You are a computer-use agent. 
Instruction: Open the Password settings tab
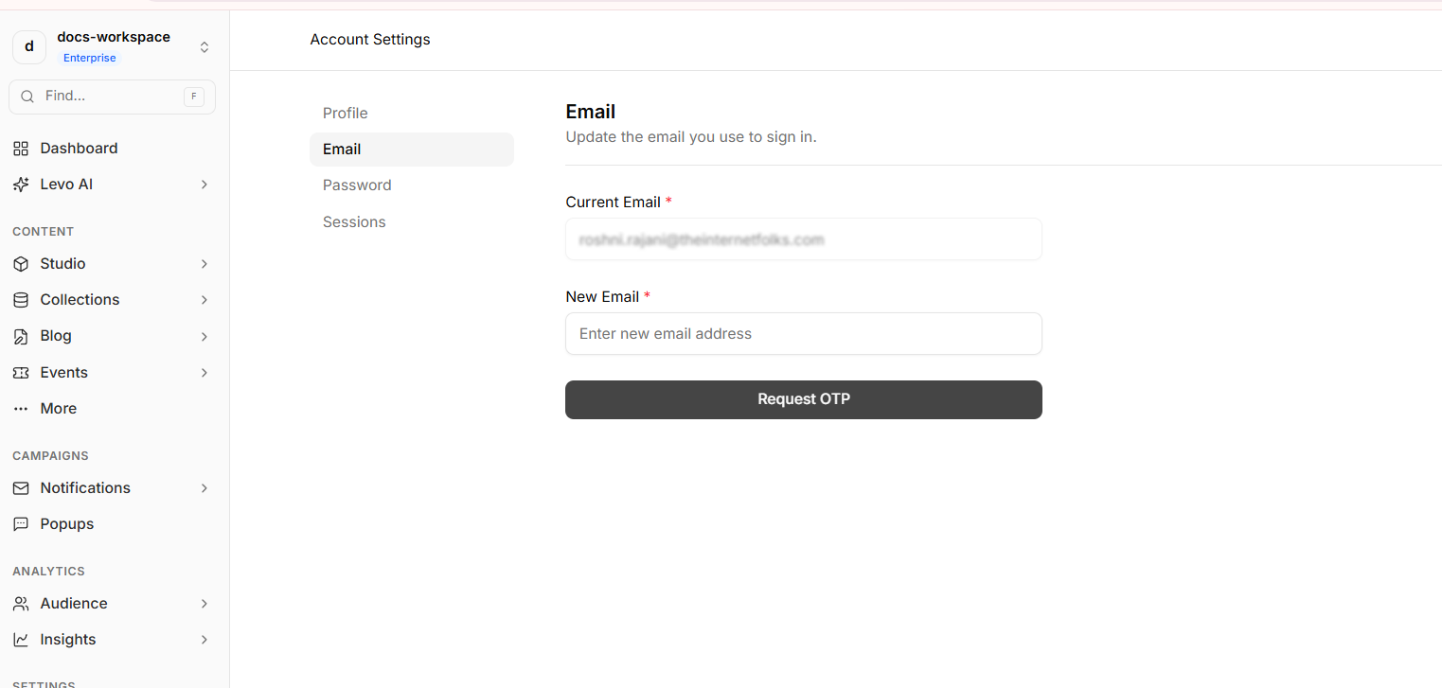coord(357,185)
